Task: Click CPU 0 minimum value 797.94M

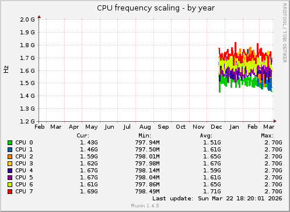Action: pos(147,143)
